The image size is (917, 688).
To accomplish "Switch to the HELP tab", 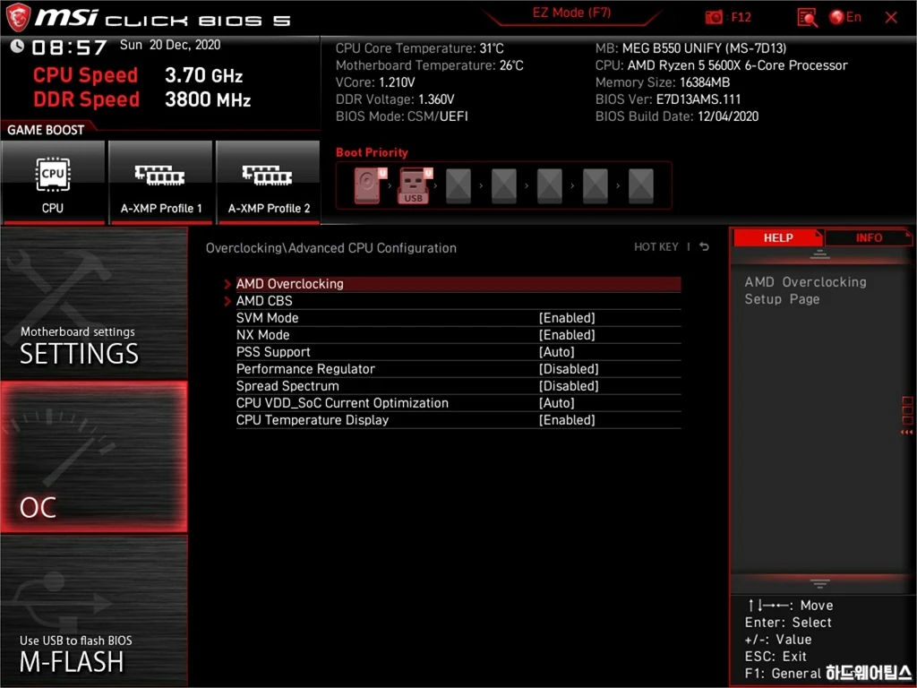I will [x=778, y=237].
